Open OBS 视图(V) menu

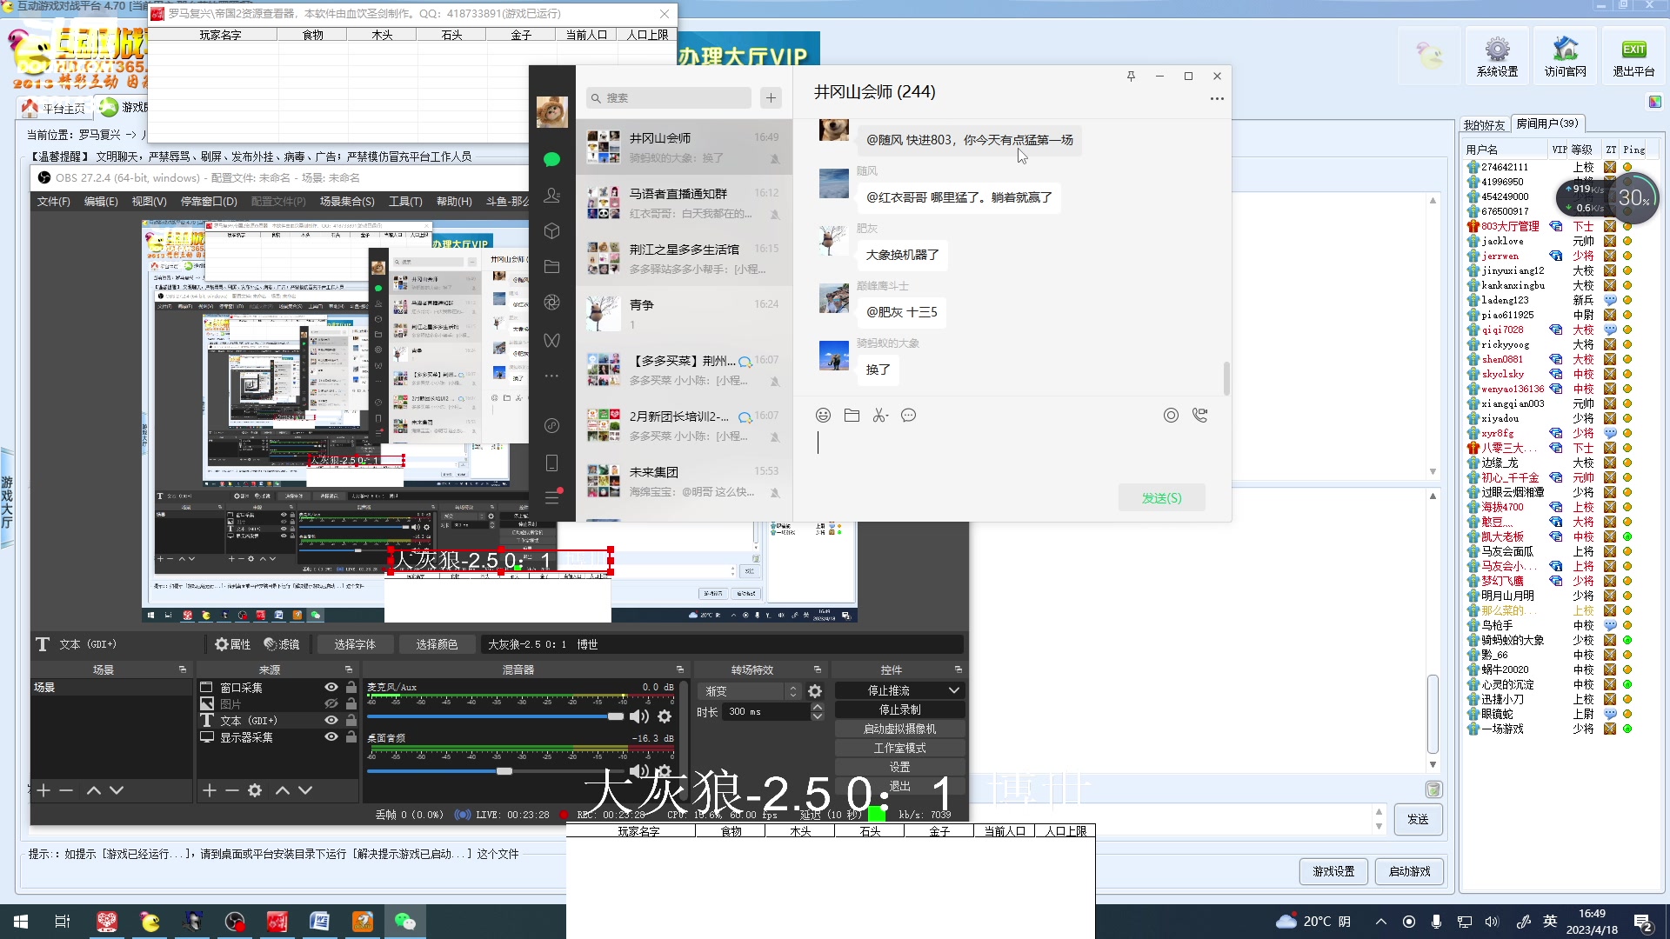[149, 202]
